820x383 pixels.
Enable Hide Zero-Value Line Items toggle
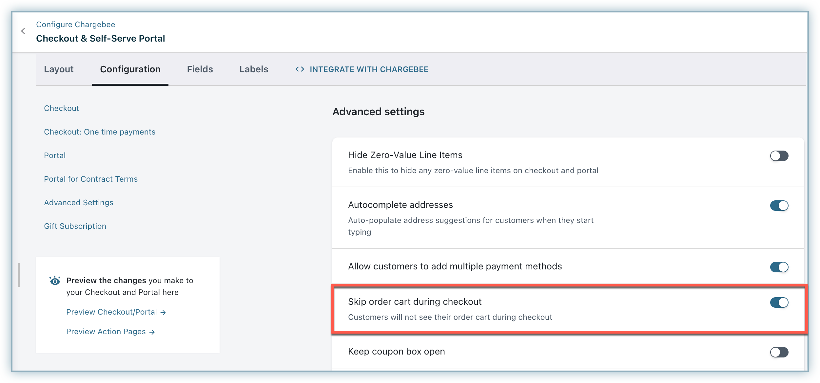779,156
